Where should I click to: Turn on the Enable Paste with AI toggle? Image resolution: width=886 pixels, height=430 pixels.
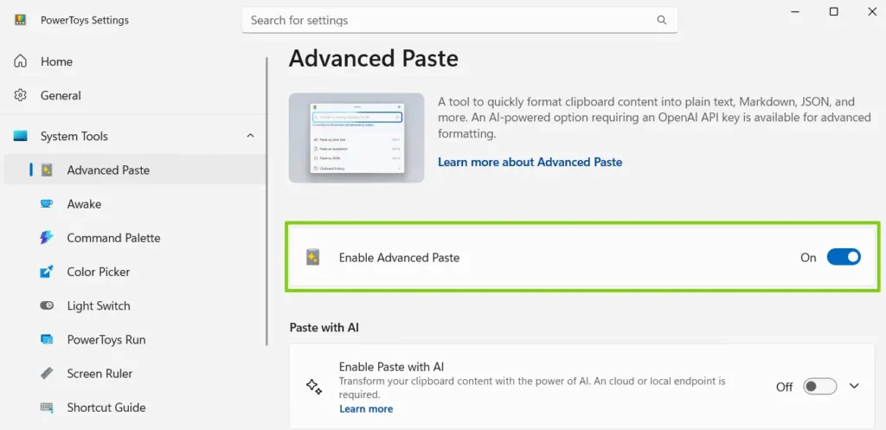820,387
